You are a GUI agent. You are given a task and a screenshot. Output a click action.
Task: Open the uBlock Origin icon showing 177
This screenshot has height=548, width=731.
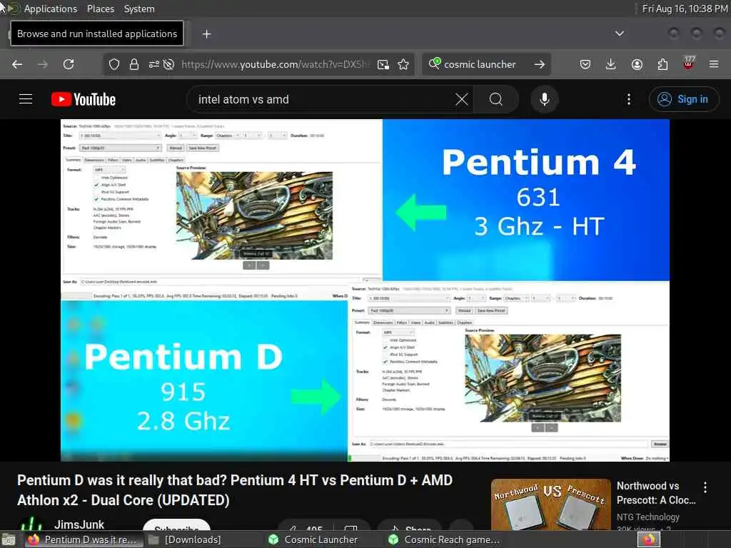[689, 63]
